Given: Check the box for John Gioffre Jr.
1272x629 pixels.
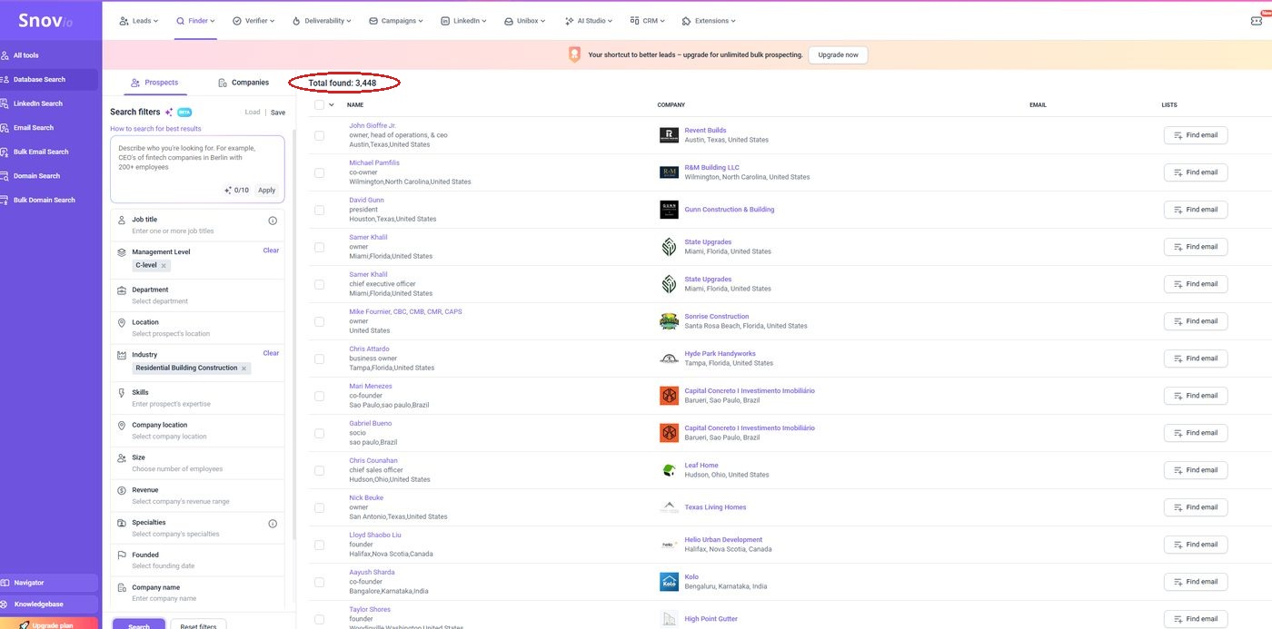Looking at the screenshot, I should tap(319, 135).
